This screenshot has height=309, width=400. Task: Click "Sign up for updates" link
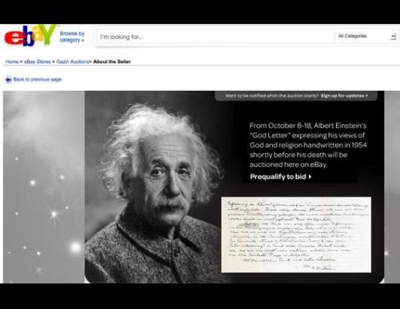click(344, 96)
